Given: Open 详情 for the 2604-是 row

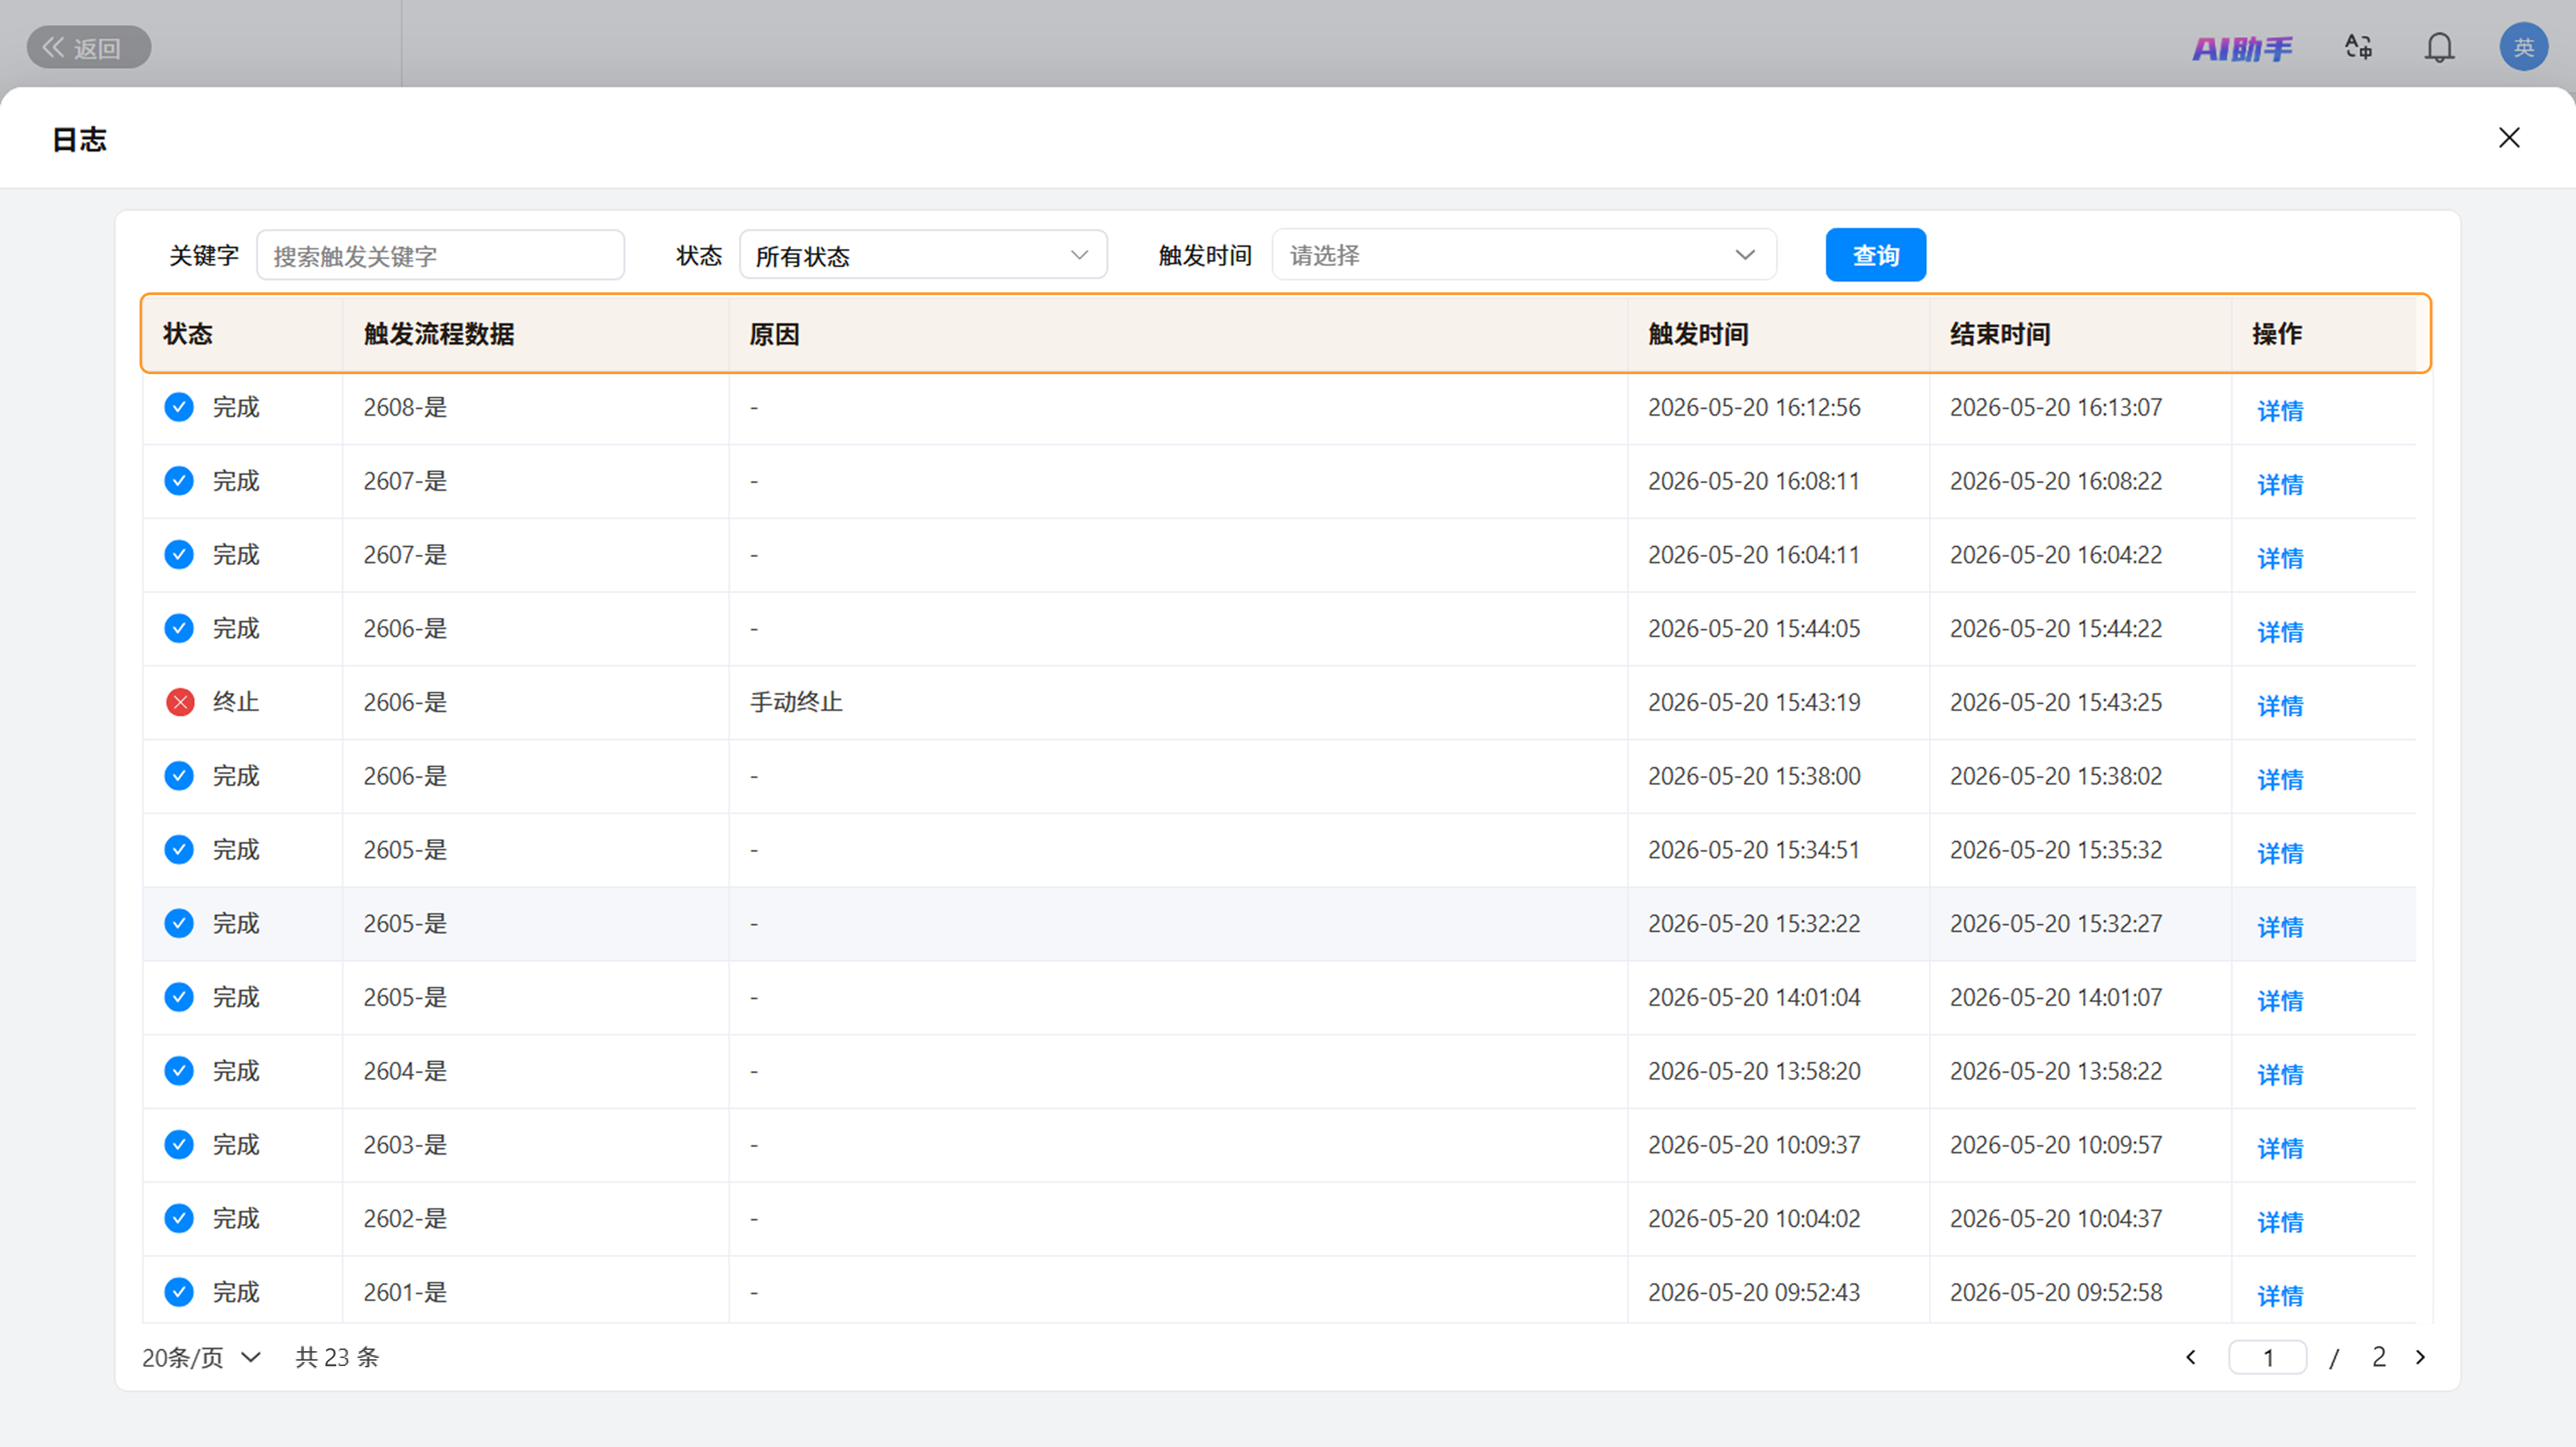Looking at the screenshot, I should click(x=2280, y=1074).
